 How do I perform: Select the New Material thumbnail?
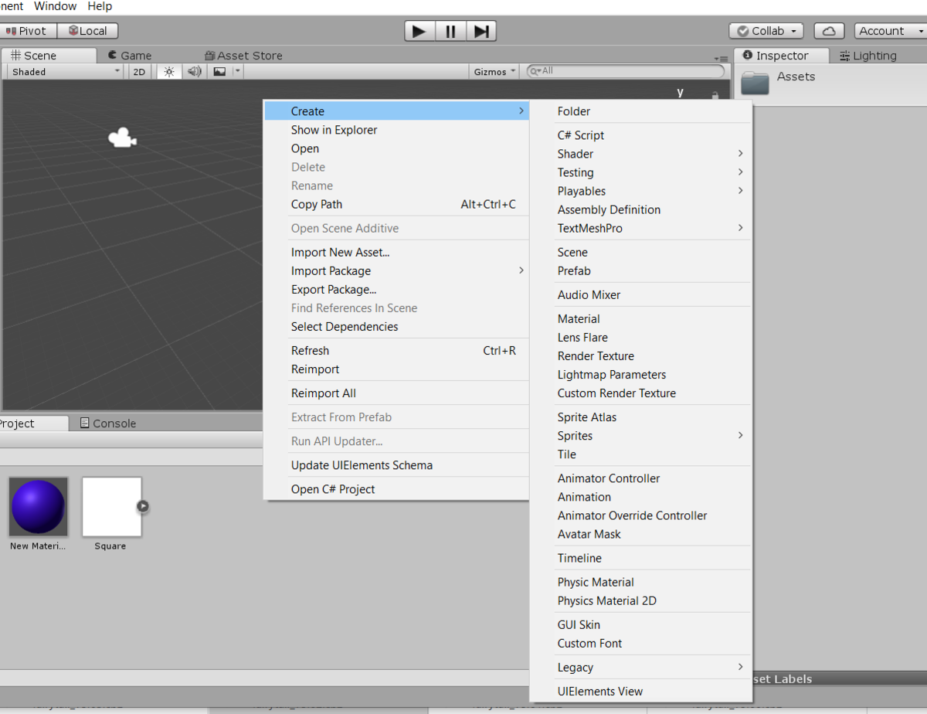[x=38, y=507]
